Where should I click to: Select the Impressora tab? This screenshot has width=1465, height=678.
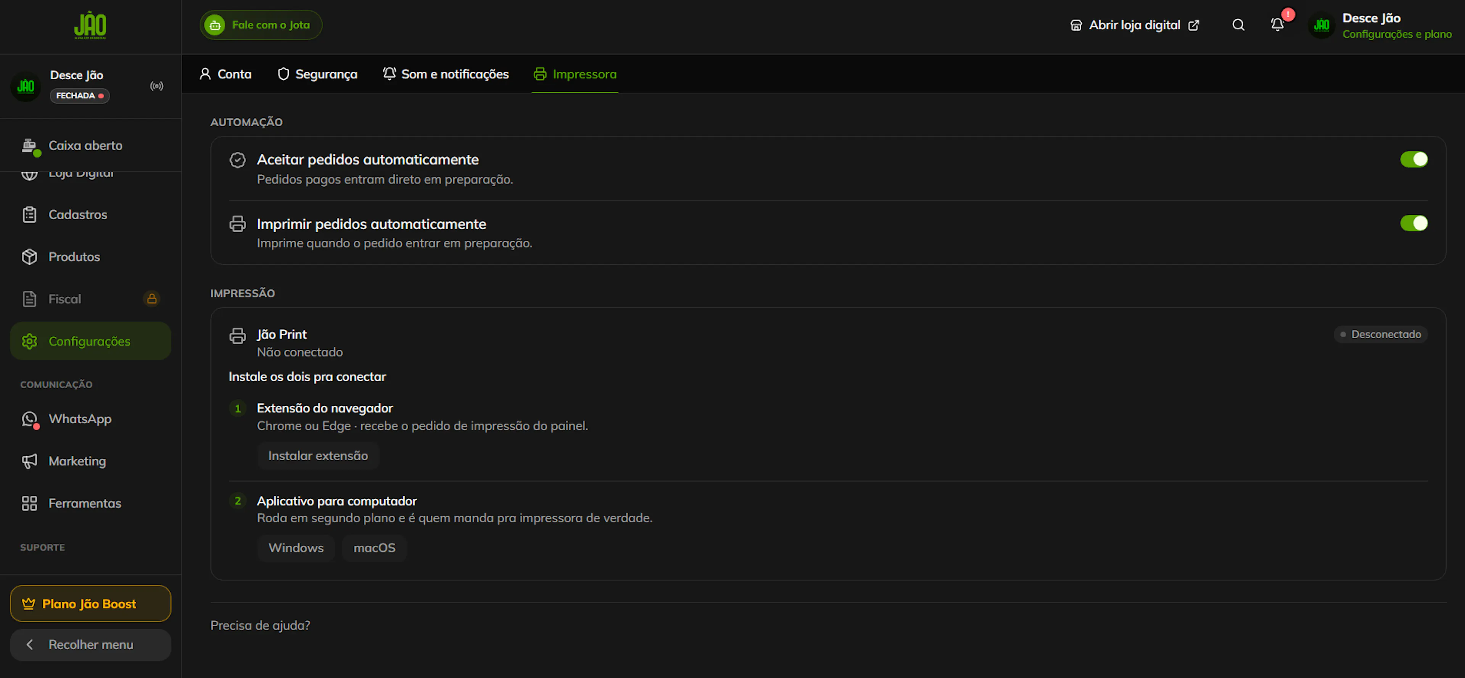coord(575,74)
